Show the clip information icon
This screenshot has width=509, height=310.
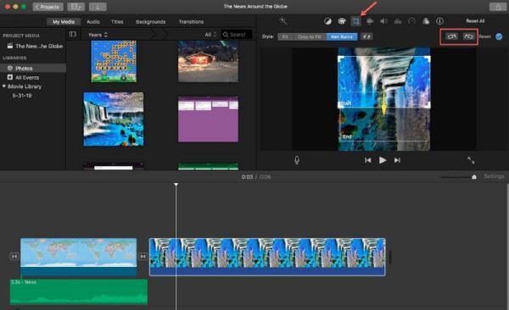tap(439, 21)
